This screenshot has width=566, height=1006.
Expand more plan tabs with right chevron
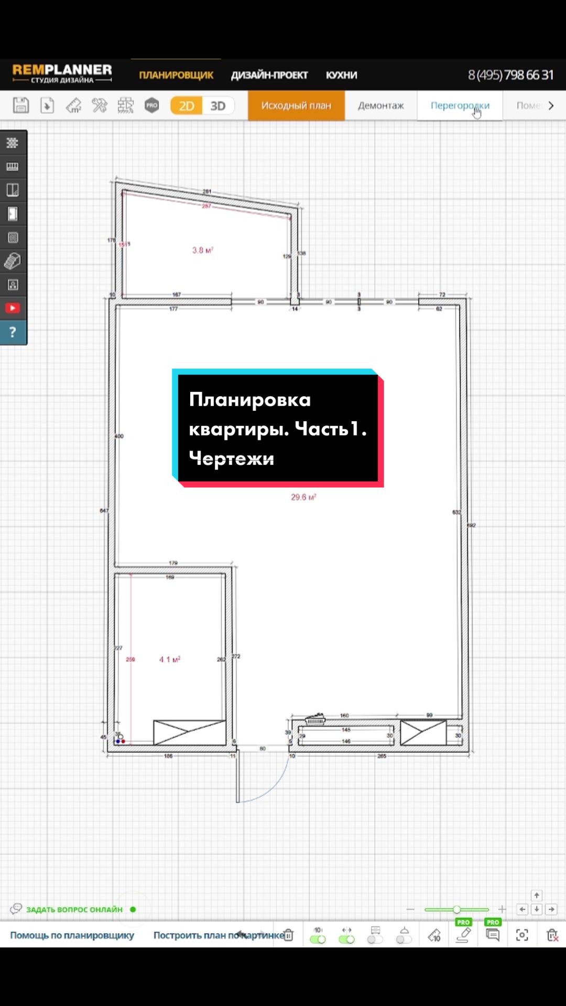tap(551, 105)
